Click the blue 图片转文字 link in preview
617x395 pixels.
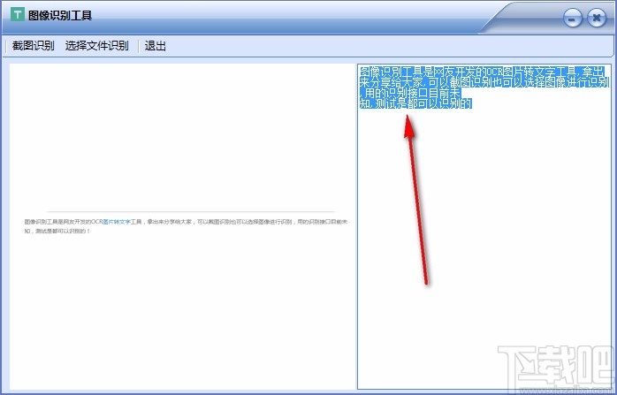point(117,222)
